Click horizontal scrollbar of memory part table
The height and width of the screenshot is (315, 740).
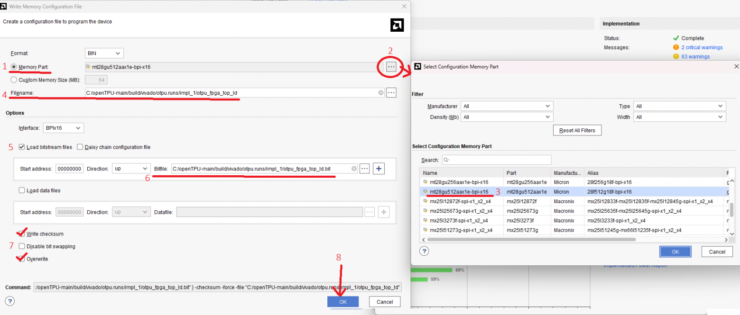531,240
